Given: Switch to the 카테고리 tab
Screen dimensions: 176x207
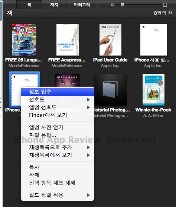Looking at the screenshot, I should click(x=82, y=4).
